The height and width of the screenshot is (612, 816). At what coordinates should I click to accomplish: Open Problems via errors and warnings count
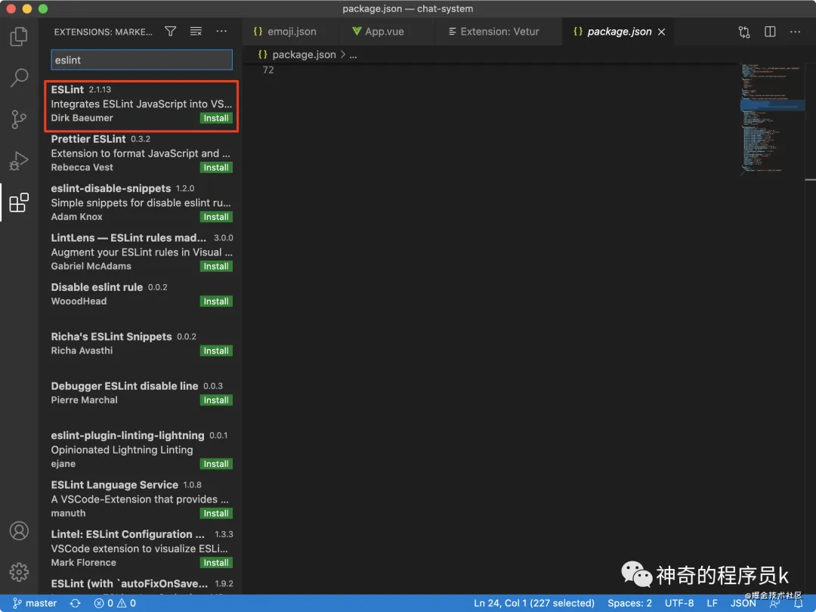115,603
